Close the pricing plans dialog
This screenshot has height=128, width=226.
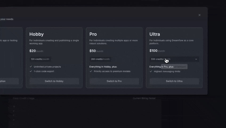pos(199,15)
